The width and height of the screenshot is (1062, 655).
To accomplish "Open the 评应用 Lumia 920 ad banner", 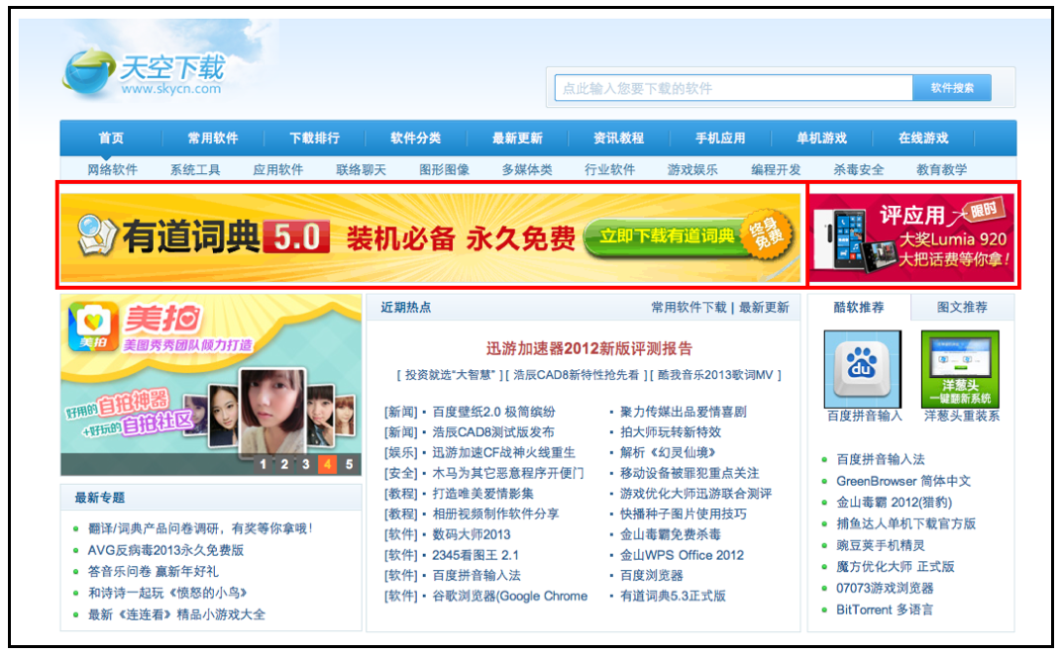I will [x=912, y=237].
